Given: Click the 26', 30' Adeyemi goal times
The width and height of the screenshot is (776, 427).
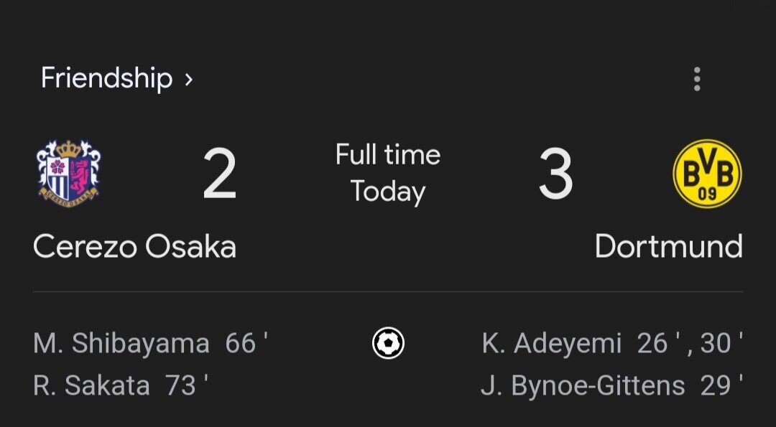Looking at the screenshot, I should [690, 344].
